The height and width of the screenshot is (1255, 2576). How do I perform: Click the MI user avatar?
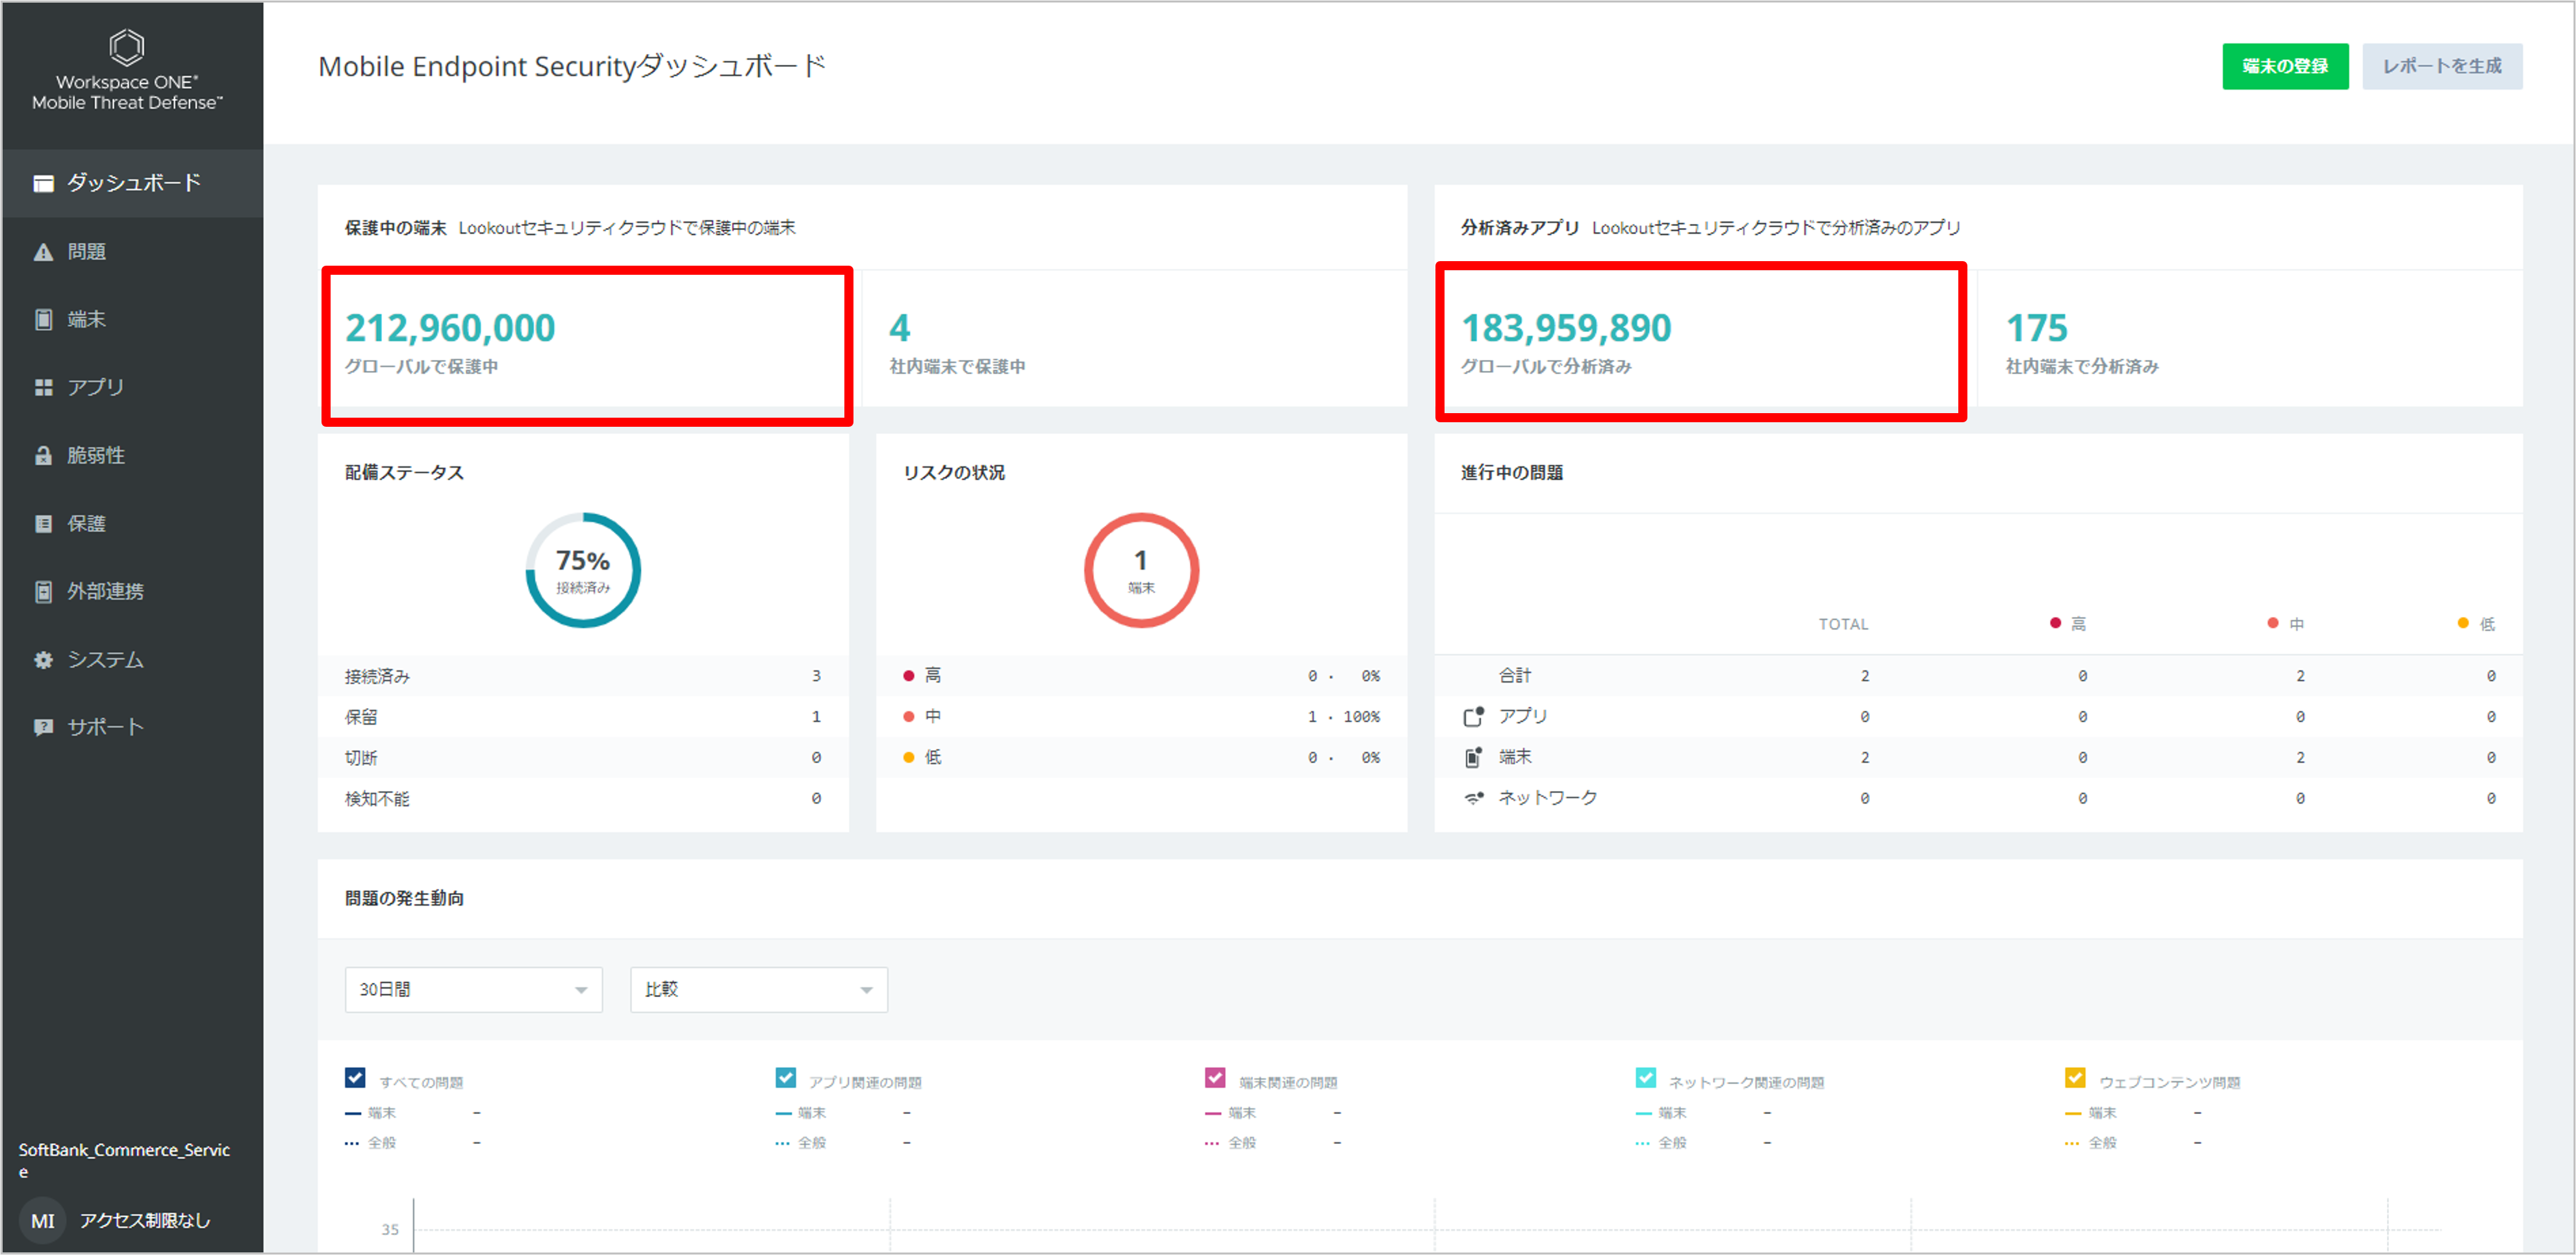(43, 1220)
